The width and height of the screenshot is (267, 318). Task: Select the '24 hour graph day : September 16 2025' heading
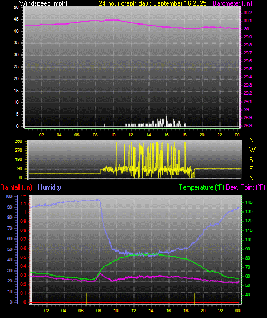(152, 3)
